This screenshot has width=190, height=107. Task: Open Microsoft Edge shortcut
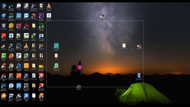point(26,97)
